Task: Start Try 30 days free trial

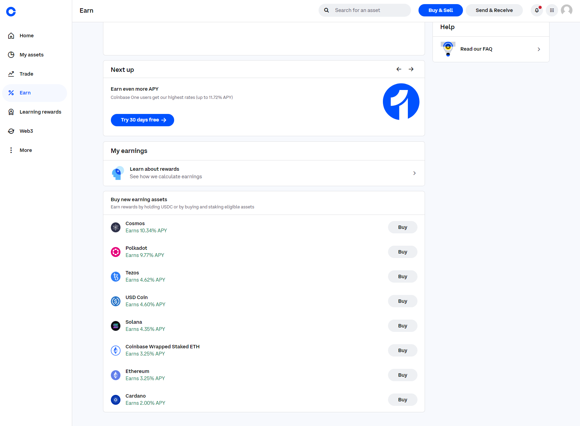Action: coord(142,120)
